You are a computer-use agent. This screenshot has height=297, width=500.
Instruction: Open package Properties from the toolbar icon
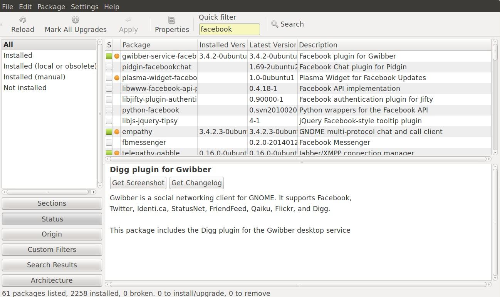pyautogui.click(x=172, y=20)
